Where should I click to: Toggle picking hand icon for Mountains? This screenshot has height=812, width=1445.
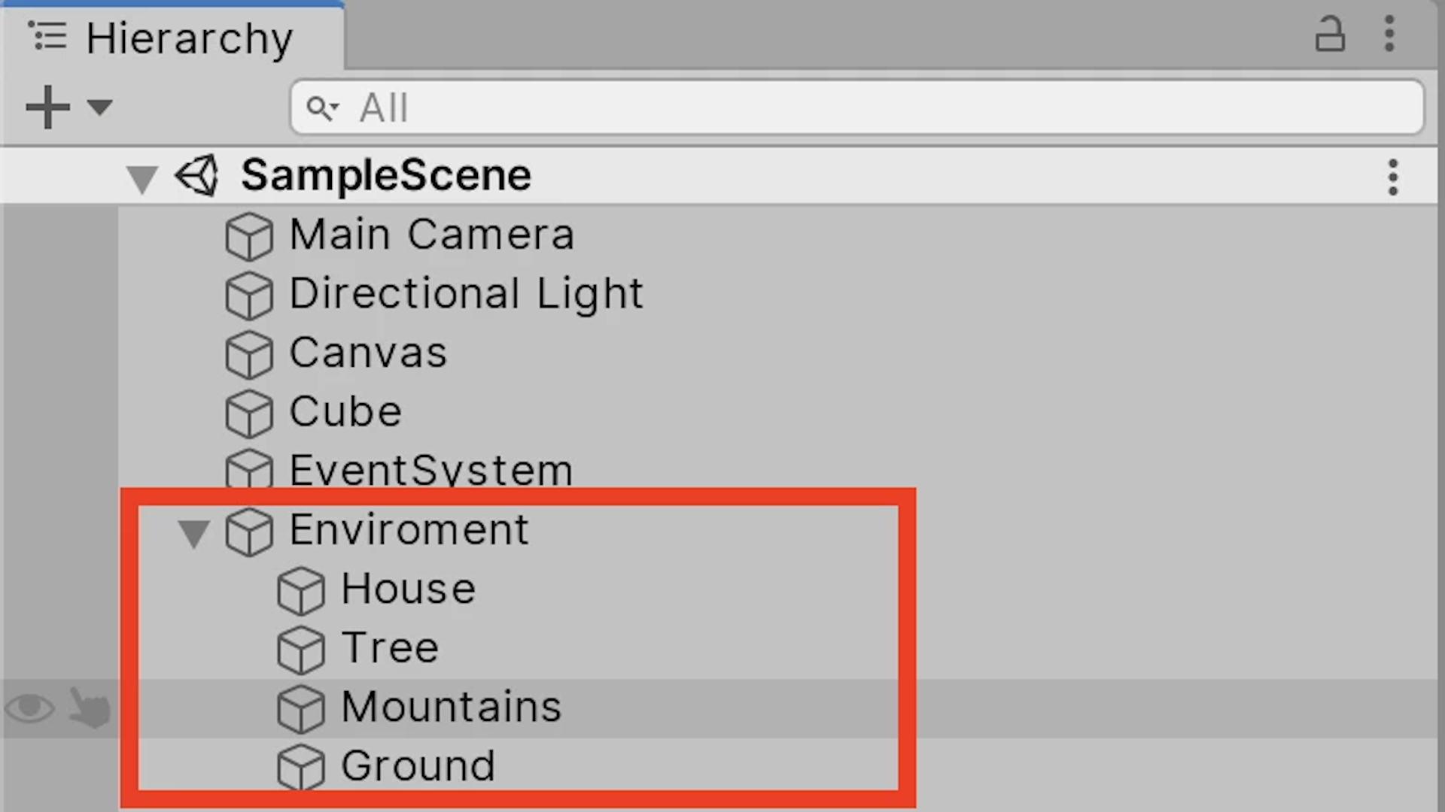coord(90,708)
